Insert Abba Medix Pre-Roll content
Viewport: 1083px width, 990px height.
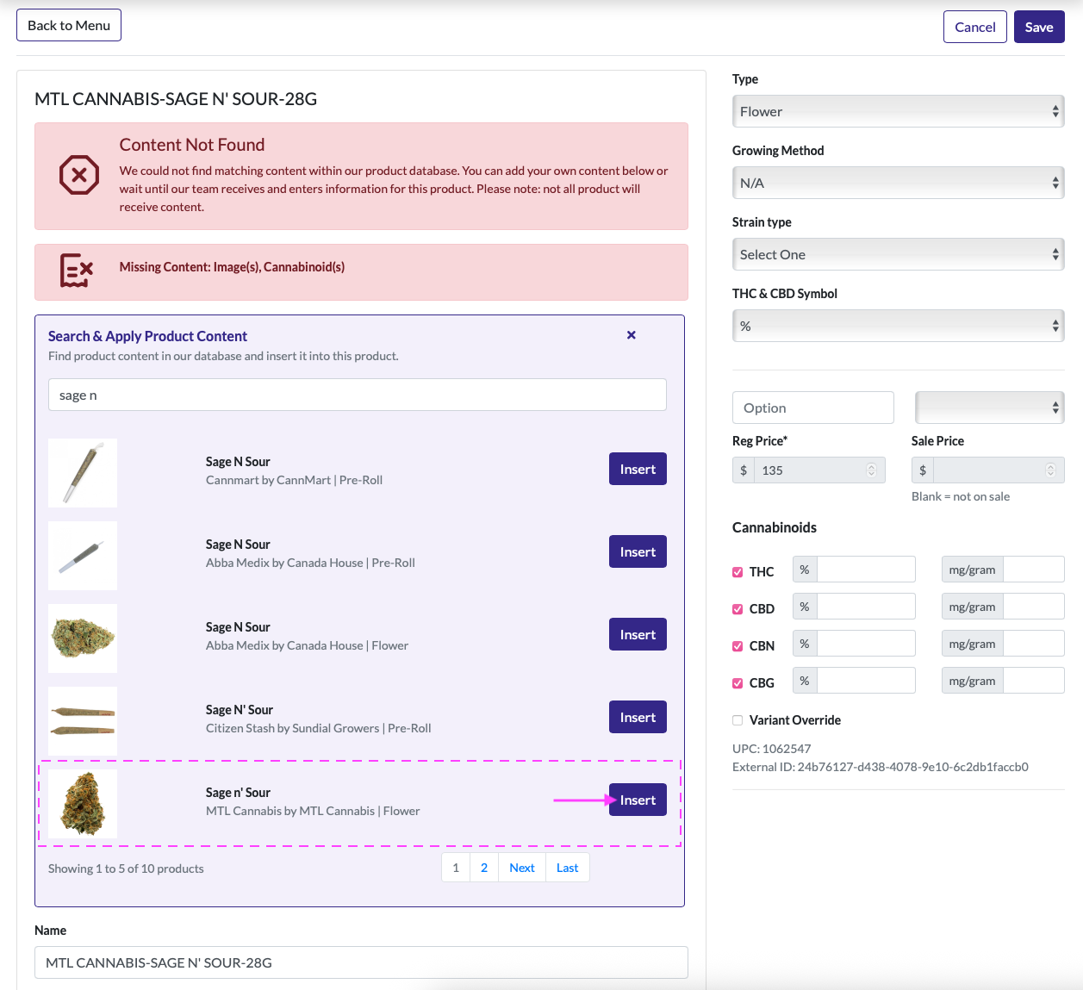point(638,551)
